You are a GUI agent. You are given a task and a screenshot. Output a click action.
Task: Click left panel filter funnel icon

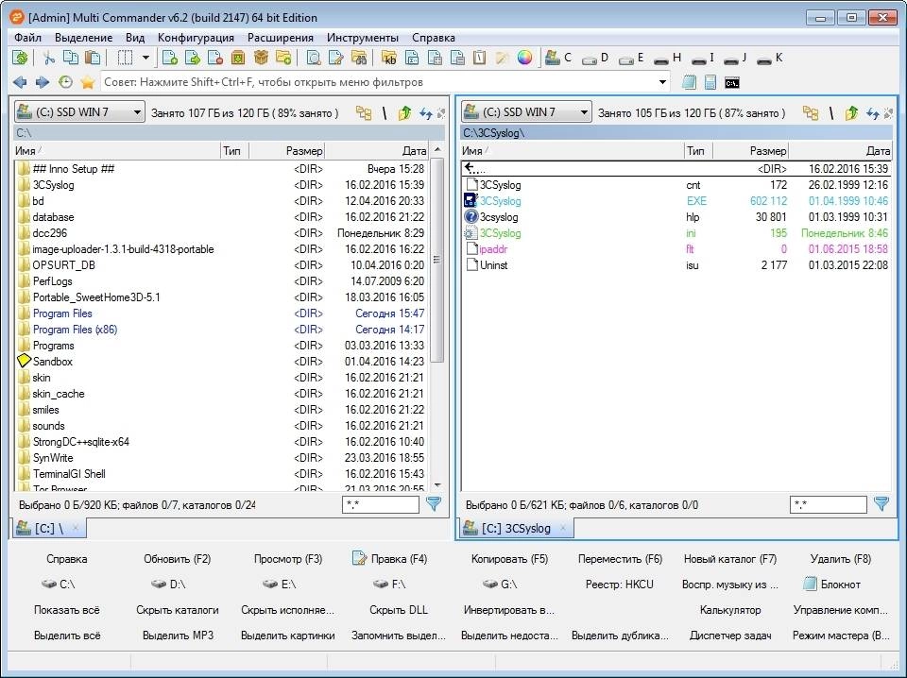[x=434, y=504]
